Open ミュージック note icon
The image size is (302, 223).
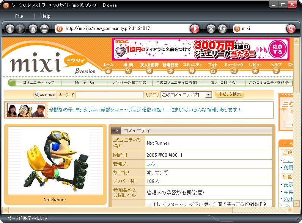(x=234, y=71)
